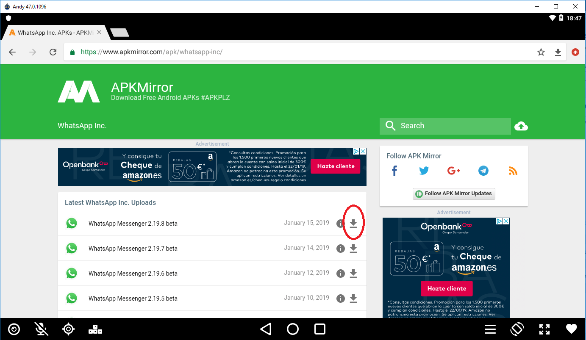
Task: Click Hazte cliente in sidebar ad
Action: point(447,288)
